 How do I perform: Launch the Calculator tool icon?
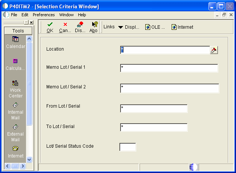coord(15,61)
